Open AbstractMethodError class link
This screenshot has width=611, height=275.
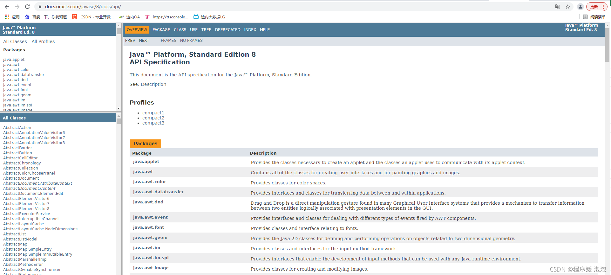tap(23, 265)
